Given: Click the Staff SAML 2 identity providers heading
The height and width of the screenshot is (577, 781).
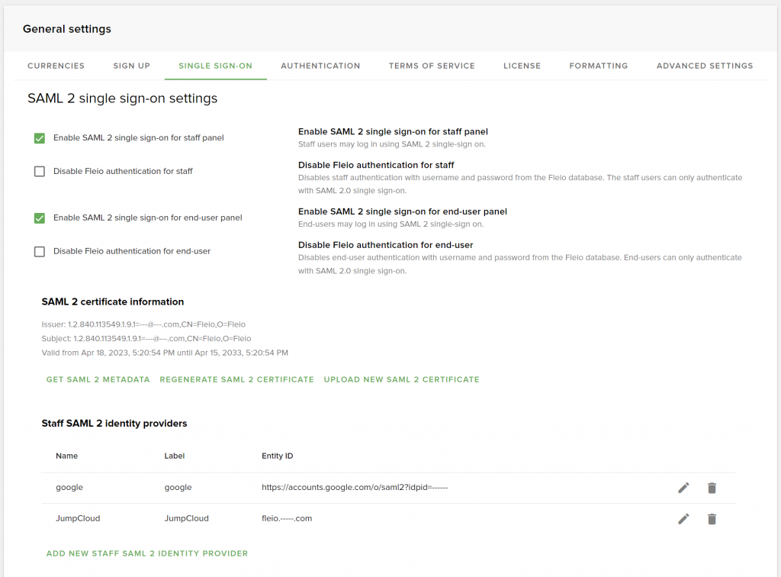Looking at the screenshot, I should (114, 424).
